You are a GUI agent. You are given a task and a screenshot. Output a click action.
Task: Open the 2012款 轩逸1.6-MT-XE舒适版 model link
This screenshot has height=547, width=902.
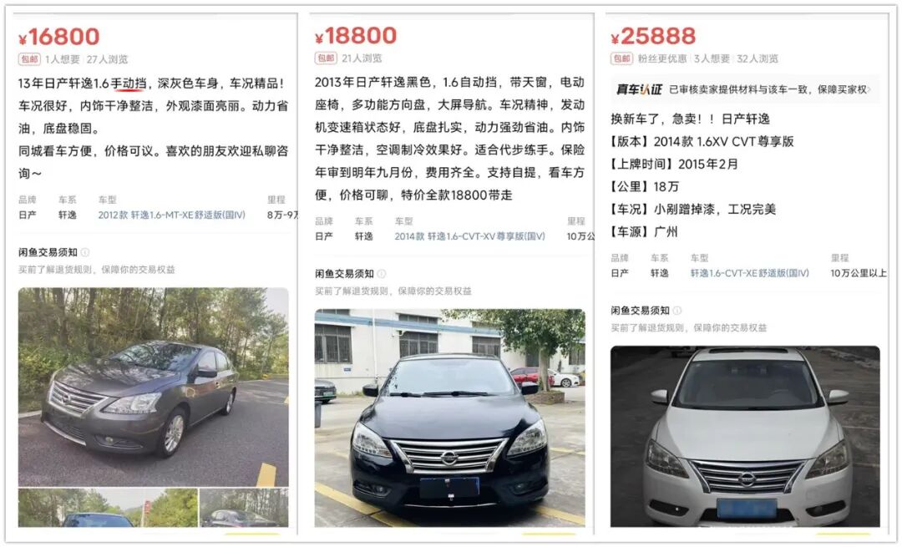point(171,215)
